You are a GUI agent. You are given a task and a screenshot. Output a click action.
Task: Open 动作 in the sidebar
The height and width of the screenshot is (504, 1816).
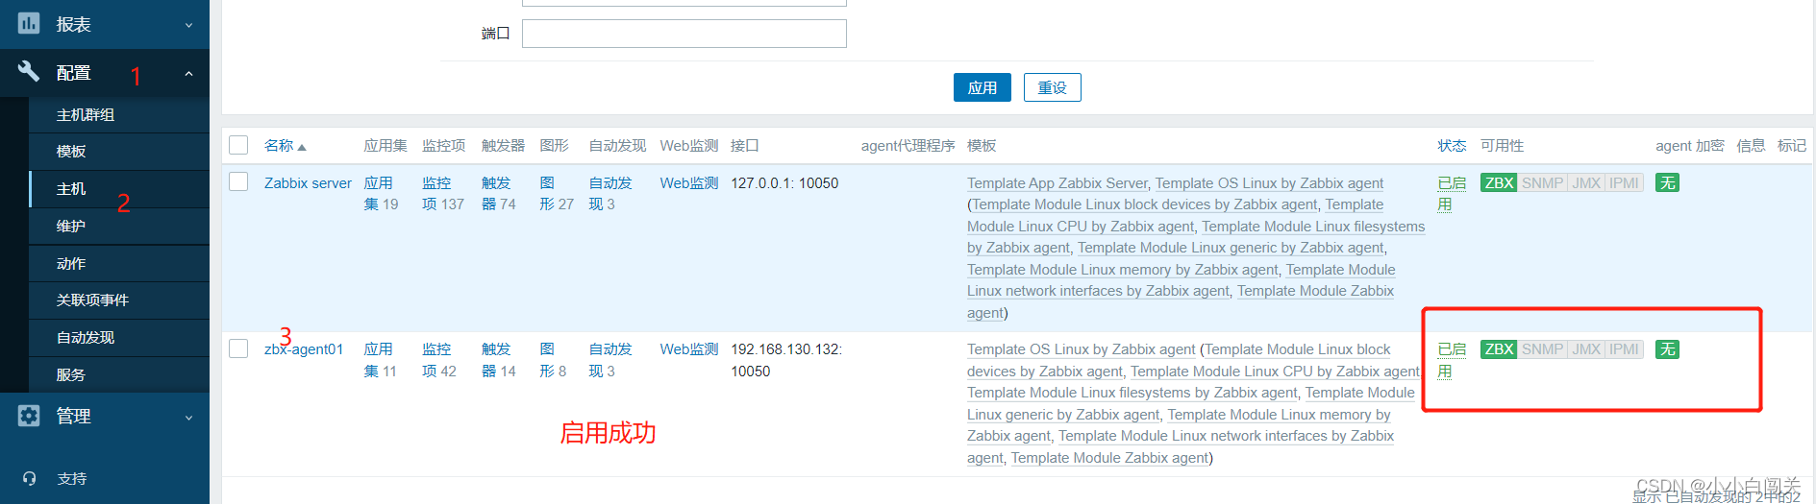[x=119, y=263]
